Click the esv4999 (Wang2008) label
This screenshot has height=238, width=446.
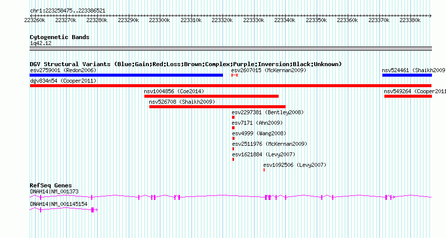pos(259,133)
